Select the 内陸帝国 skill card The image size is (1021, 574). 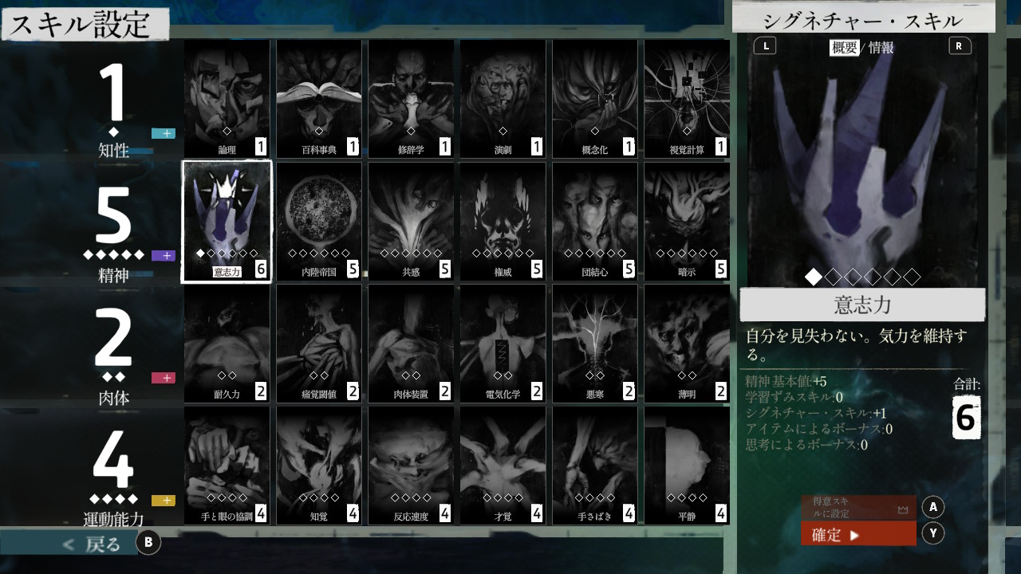click(x=319, y=222)
